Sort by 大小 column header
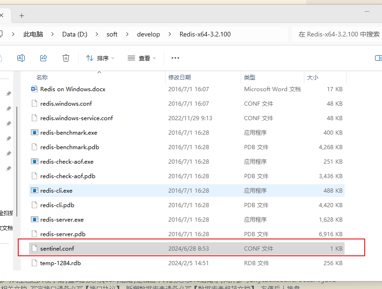The width and height of the screenshot is (382, 289). [313, 78]
